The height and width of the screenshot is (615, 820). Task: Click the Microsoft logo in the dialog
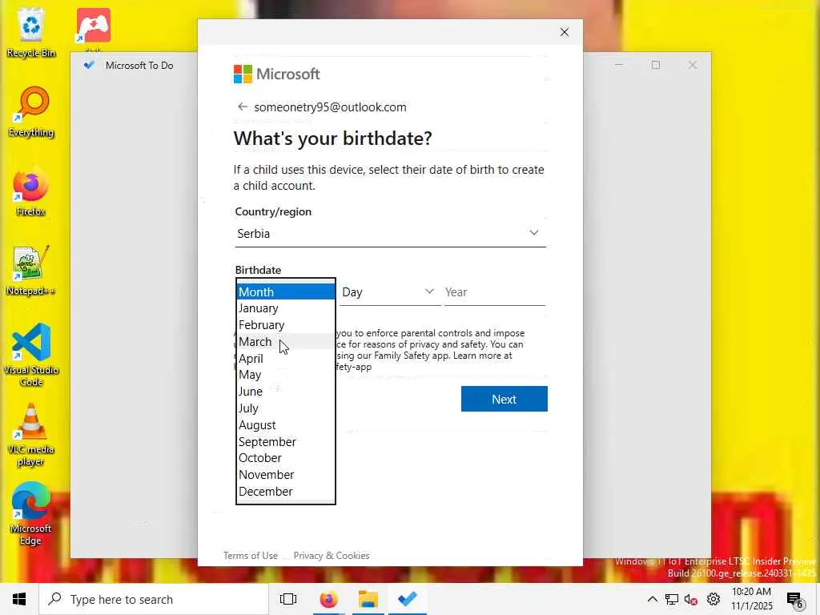click(x=276, y=74)
